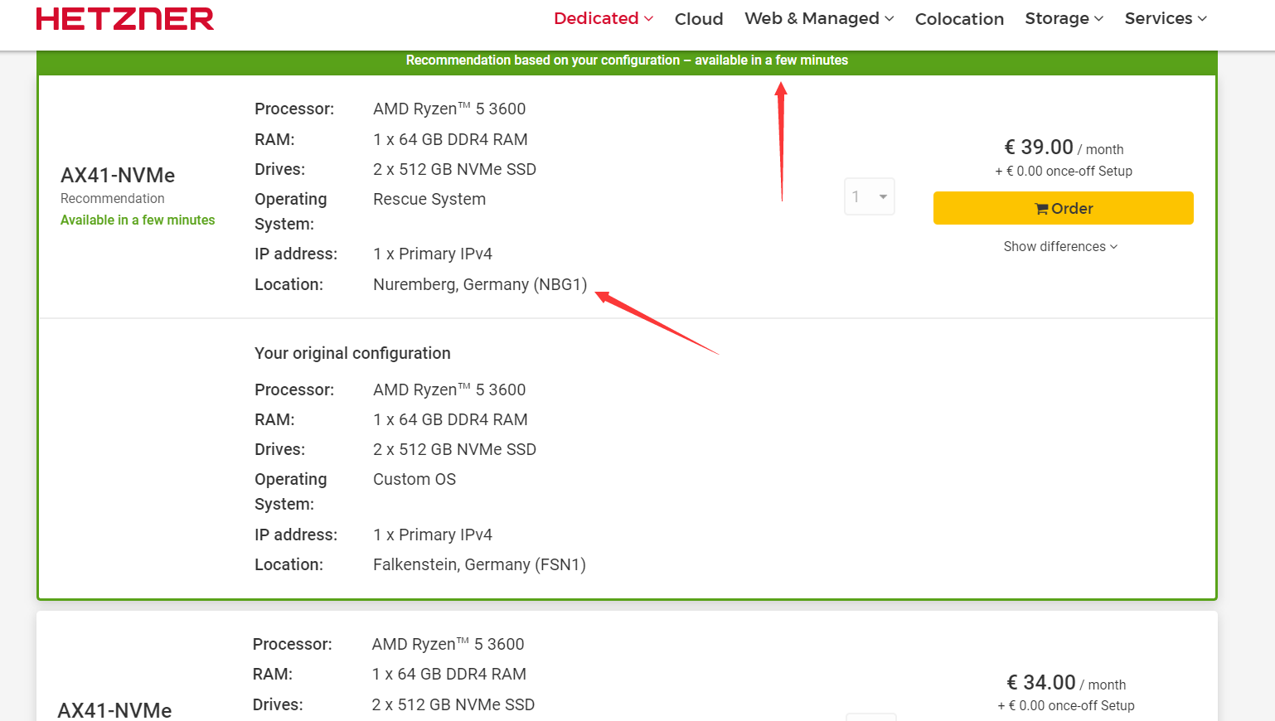Viewport: 1275px width, 721px height.
Task: Click '1 x Primary IPv4' in the recommendation
Action: click(433, 254)
